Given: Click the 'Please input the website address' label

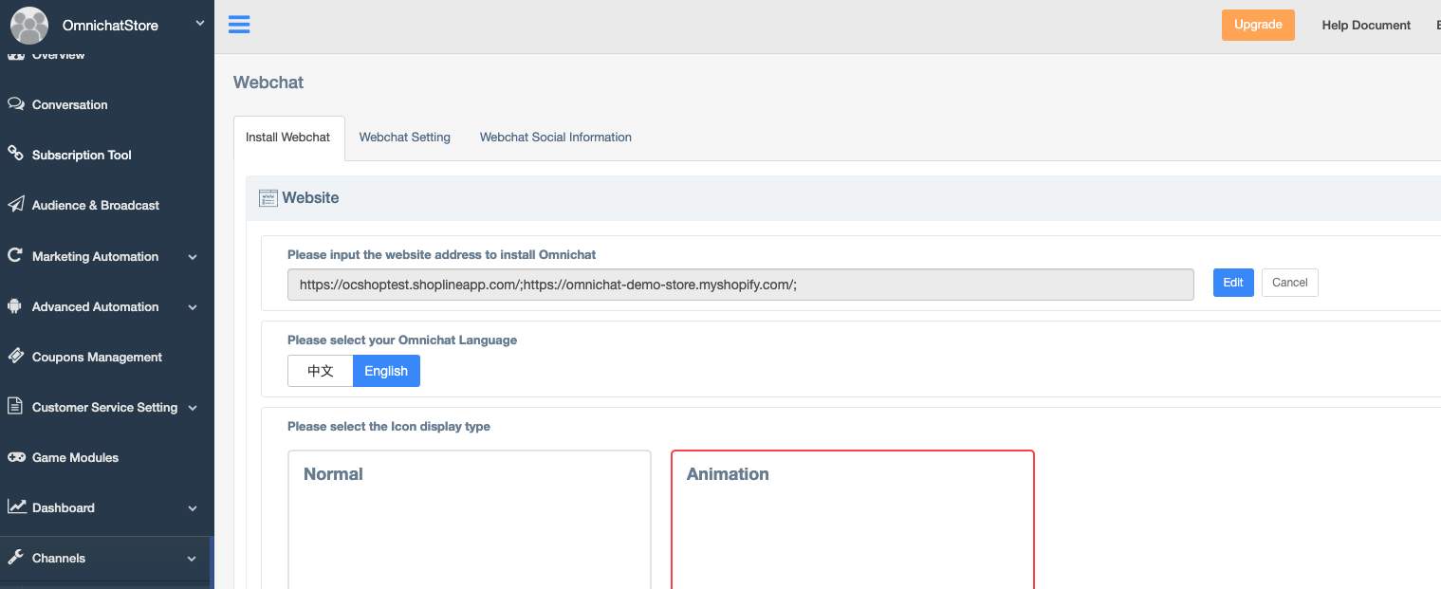Looking at the screenshot, I should coord(441,254).
